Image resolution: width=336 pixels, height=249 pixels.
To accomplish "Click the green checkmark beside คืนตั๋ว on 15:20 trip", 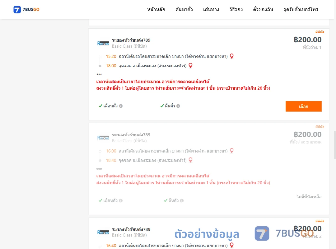I will tap(162, 106).
